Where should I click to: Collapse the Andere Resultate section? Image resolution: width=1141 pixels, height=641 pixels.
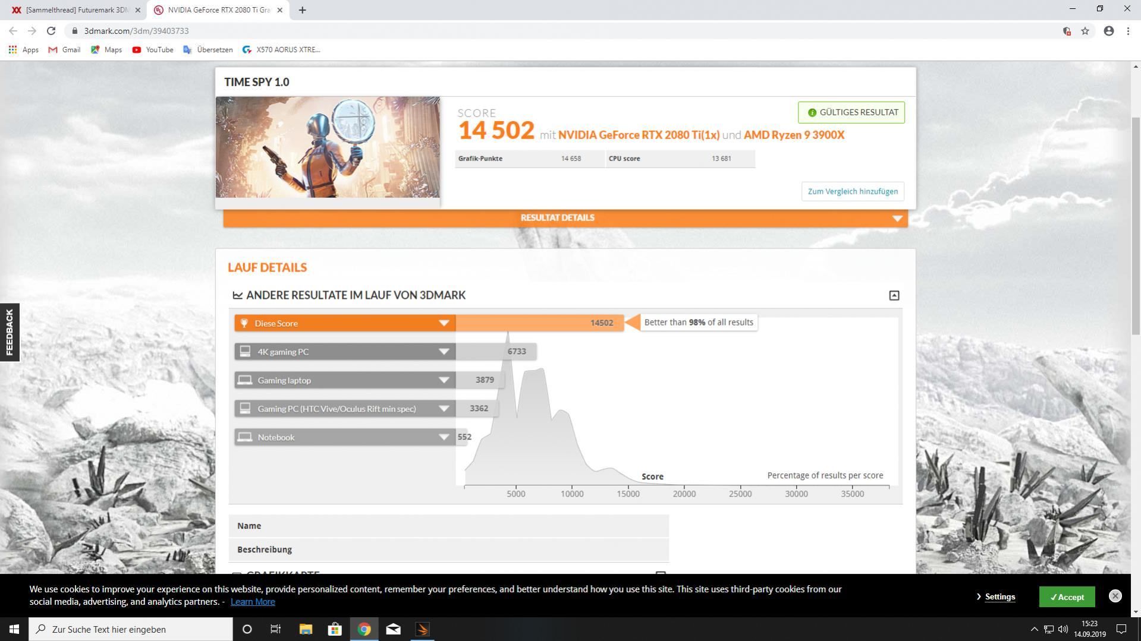point(894,295)
